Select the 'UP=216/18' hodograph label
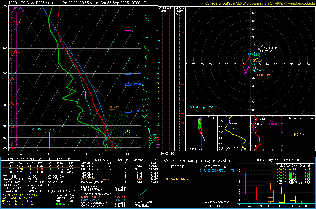This screenshot has height=209, width=316. (x=267, y=51)
